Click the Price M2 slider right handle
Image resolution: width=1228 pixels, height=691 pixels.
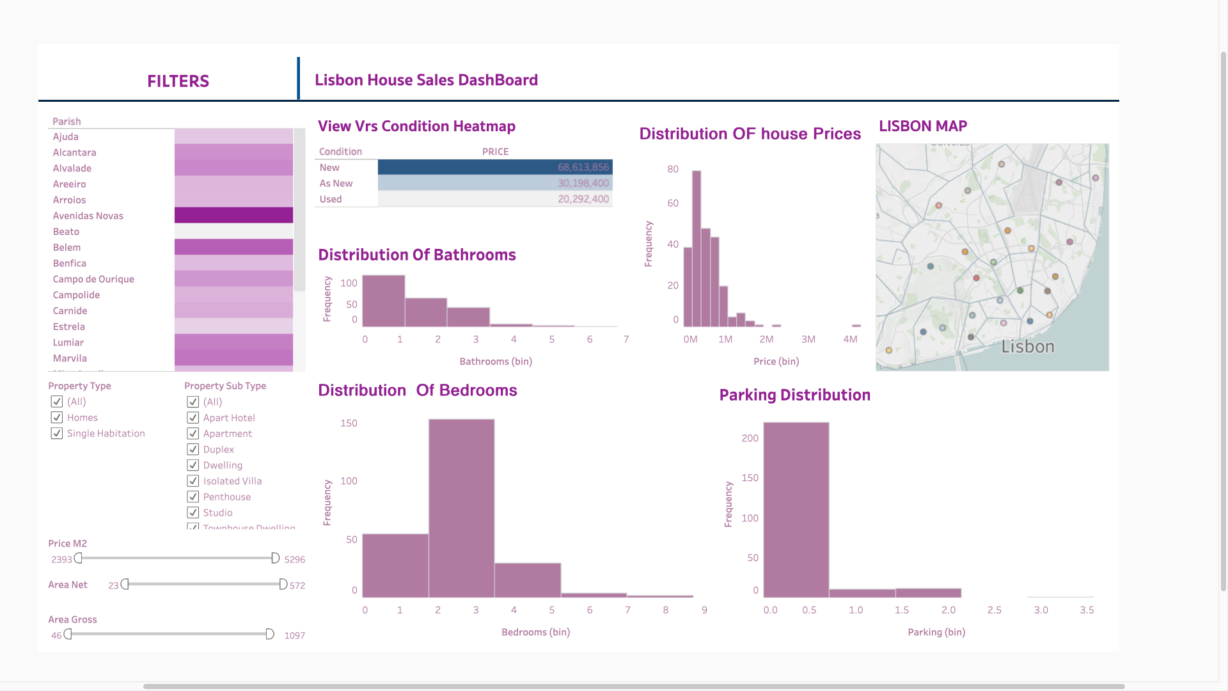[x=275, y=559]
